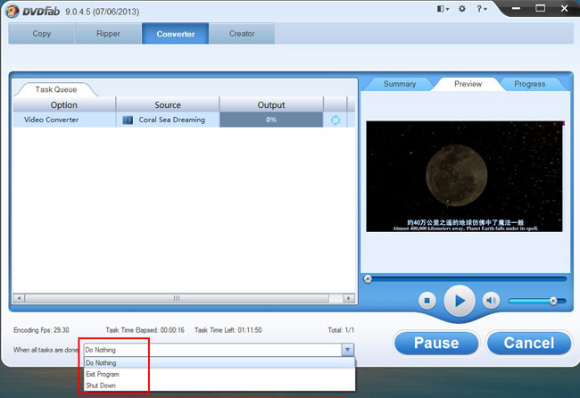
Task: Click the 0% output progress cell
Action: (271, 120)
